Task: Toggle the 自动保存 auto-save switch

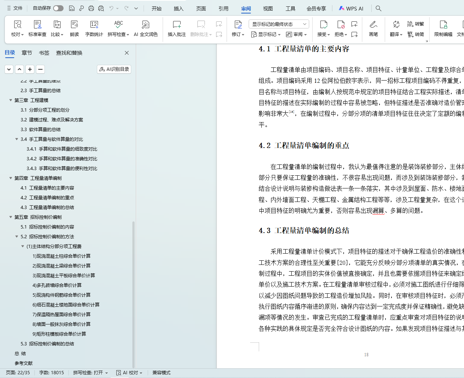Action: (58, 8)
